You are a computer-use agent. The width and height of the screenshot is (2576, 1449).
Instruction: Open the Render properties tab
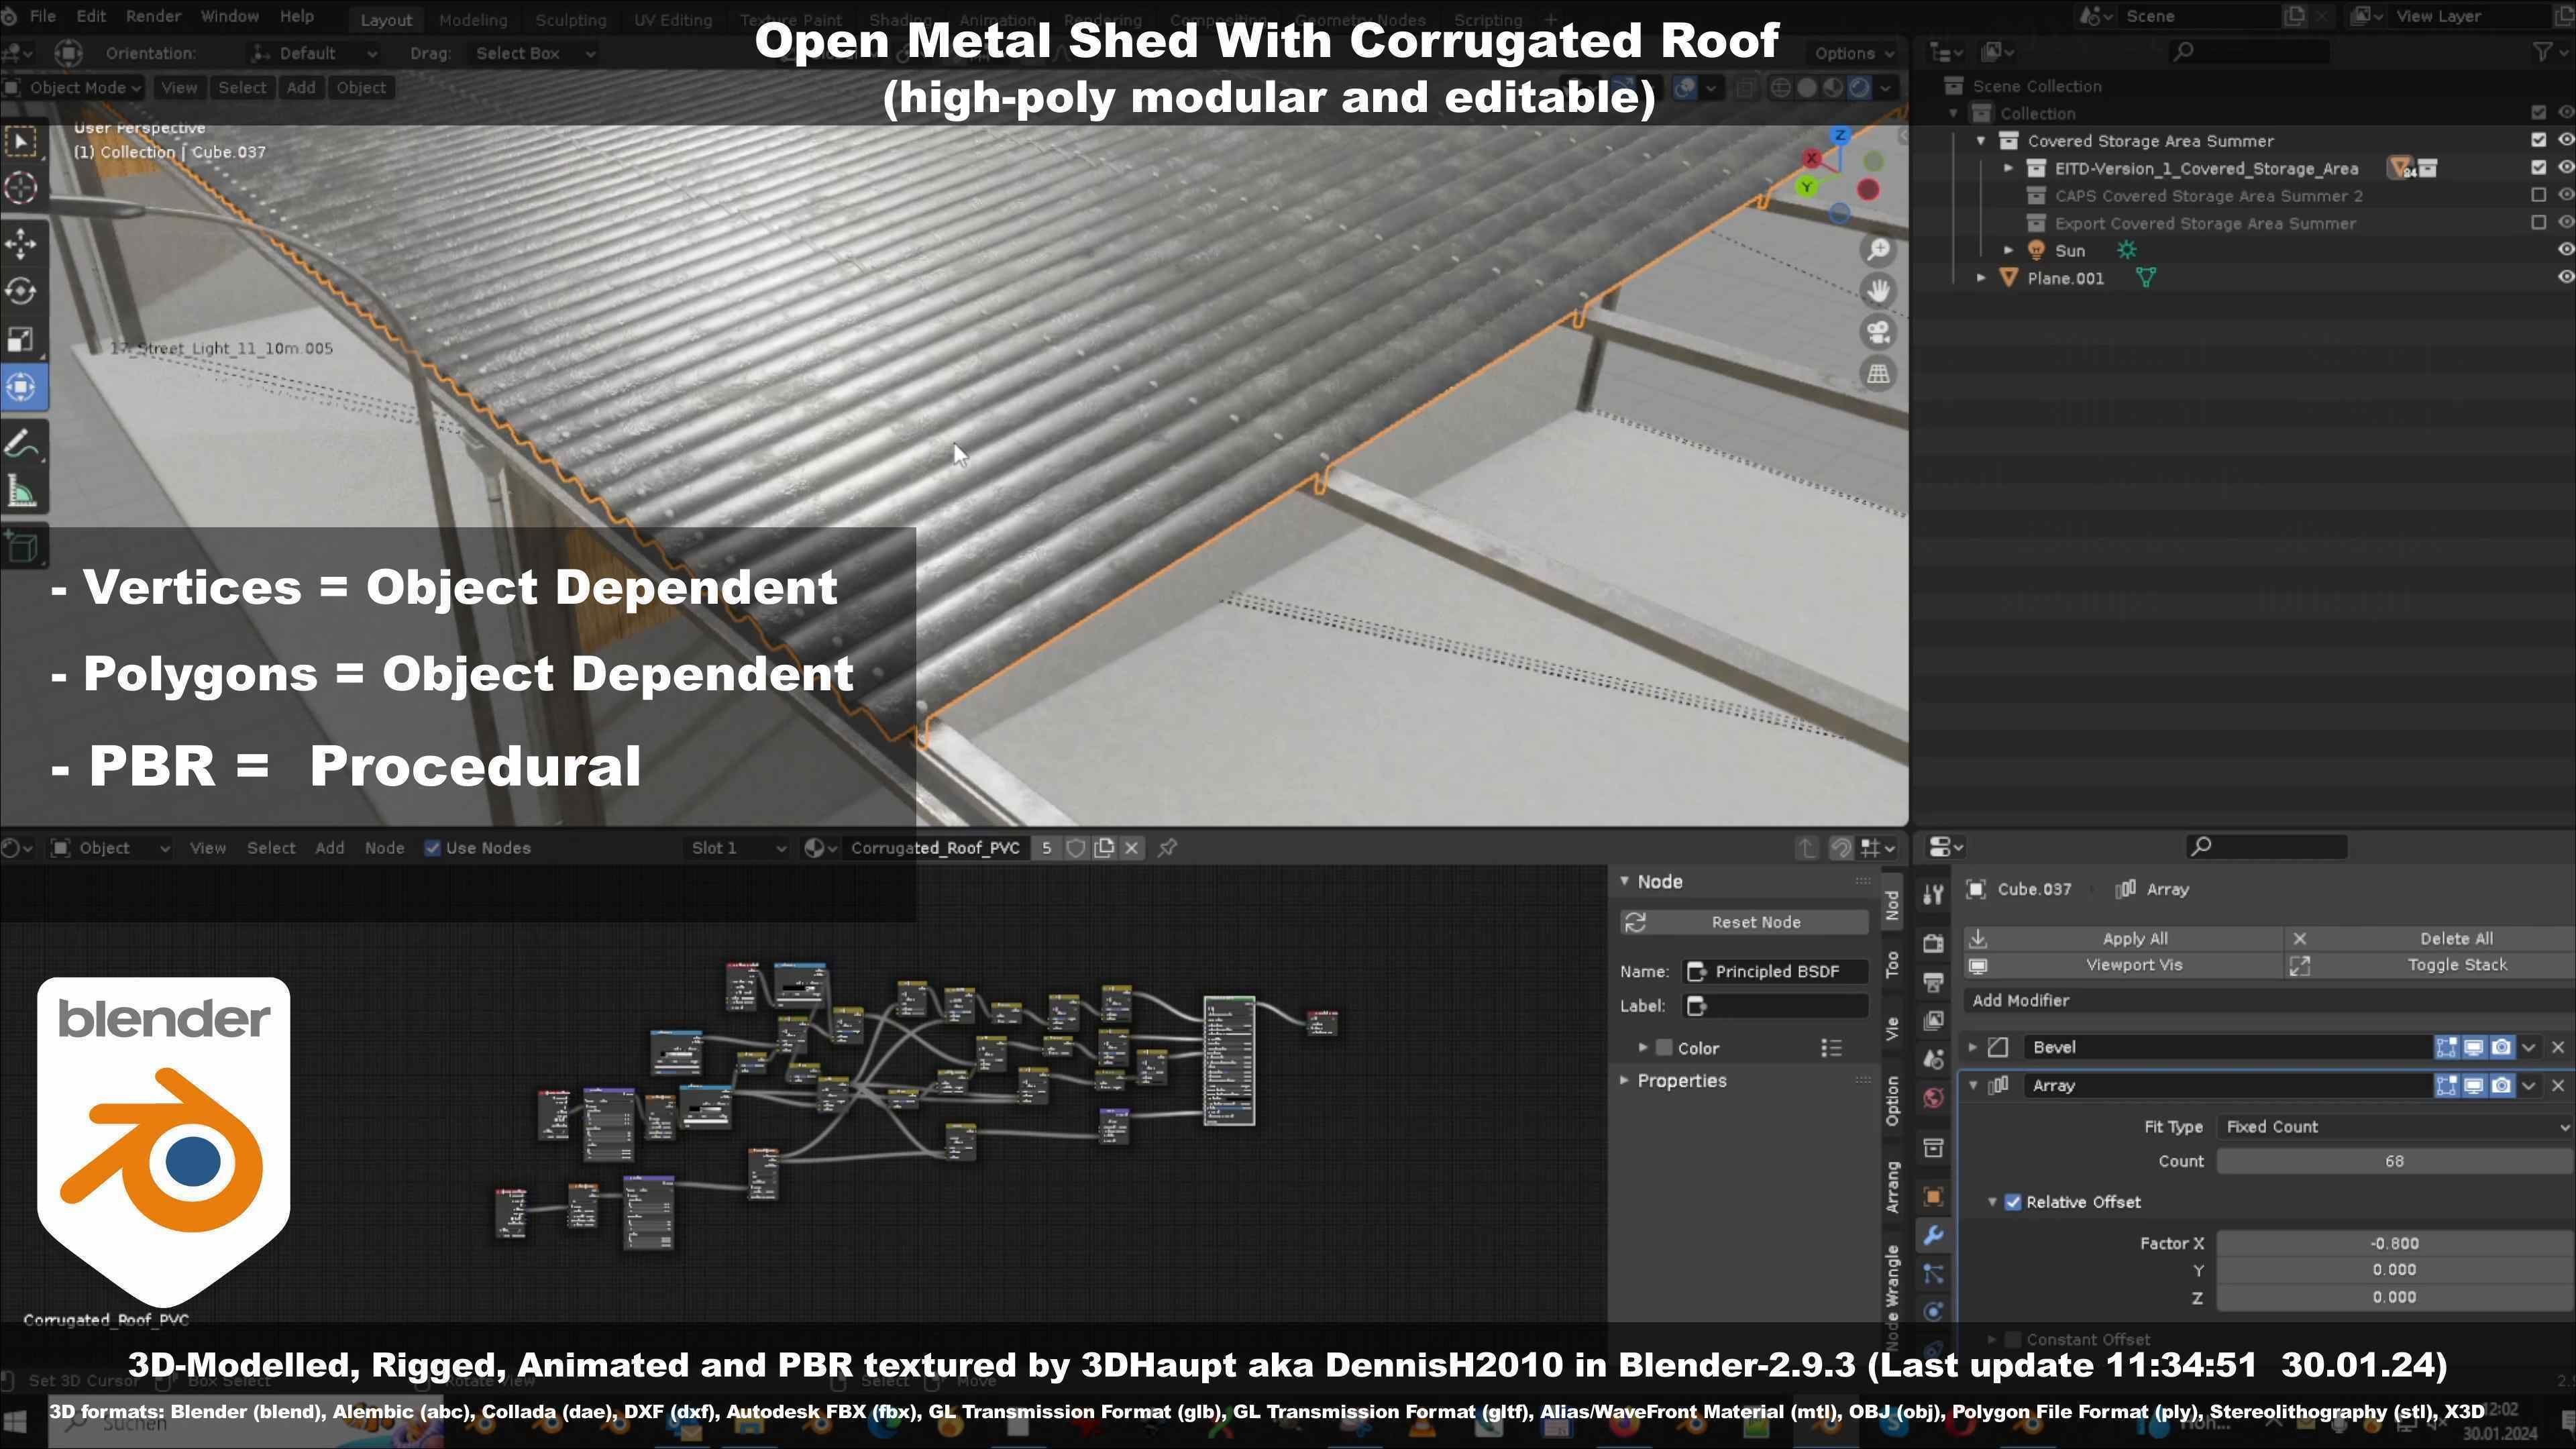coord(1933,942)
